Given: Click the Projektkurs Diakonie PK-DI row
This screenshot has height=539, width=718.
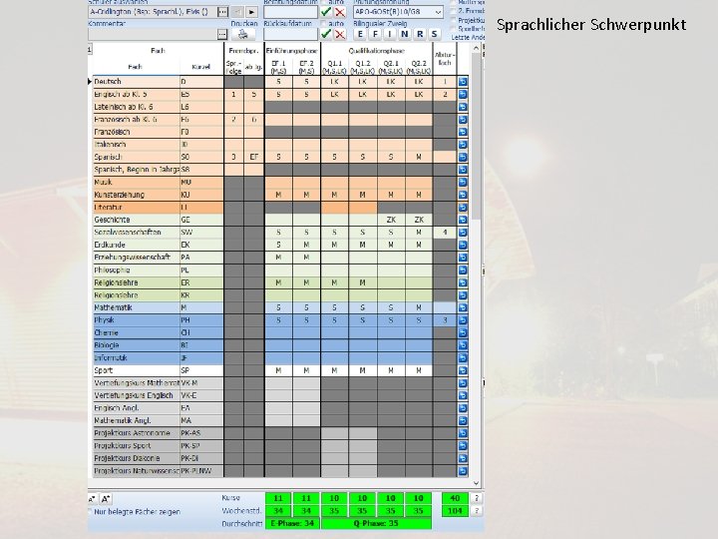Looking at the screenshot, I should point(158,458).
